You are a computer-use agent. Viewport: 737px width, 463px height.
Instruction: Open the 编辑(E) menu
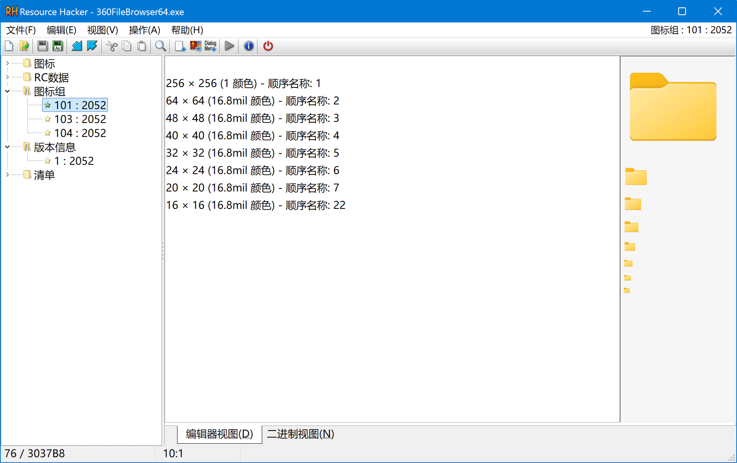pyautogui.click(x=61, y=30)
